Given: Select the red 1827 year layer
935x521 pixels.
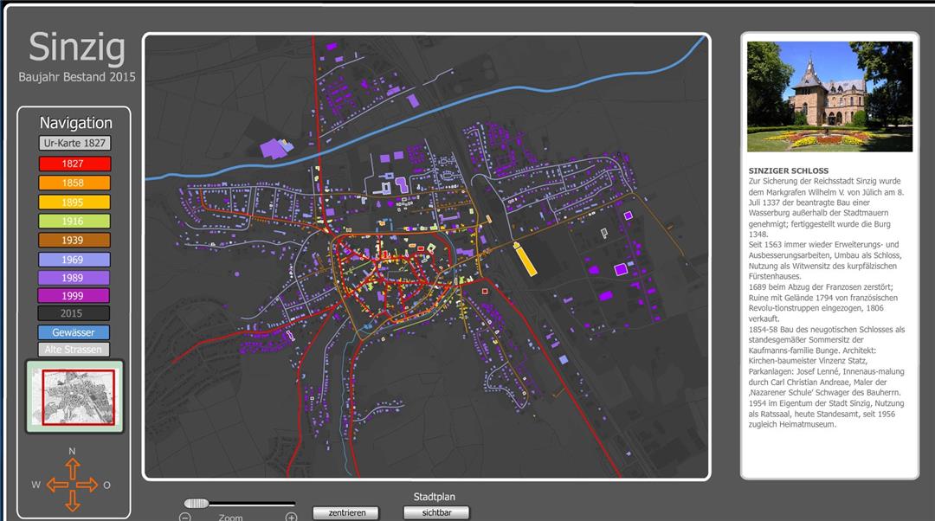Looking at the screenshot, I should point(74,164).
